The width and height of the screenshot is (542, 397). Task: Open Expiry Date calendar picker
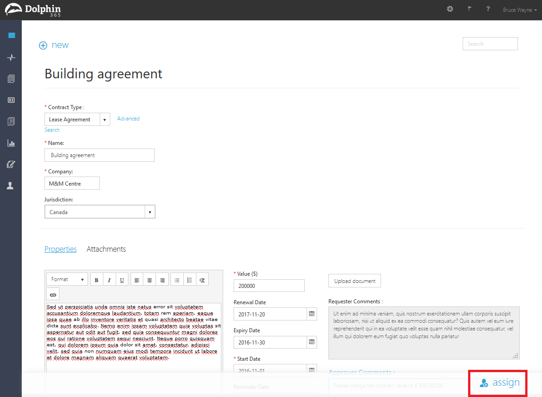tap(312, 342)
